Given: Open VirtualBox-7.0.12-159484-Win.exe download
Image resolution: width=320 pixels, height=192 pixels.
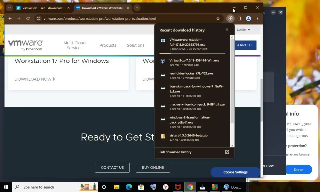Looking at the screenshot, I should 192,62.
